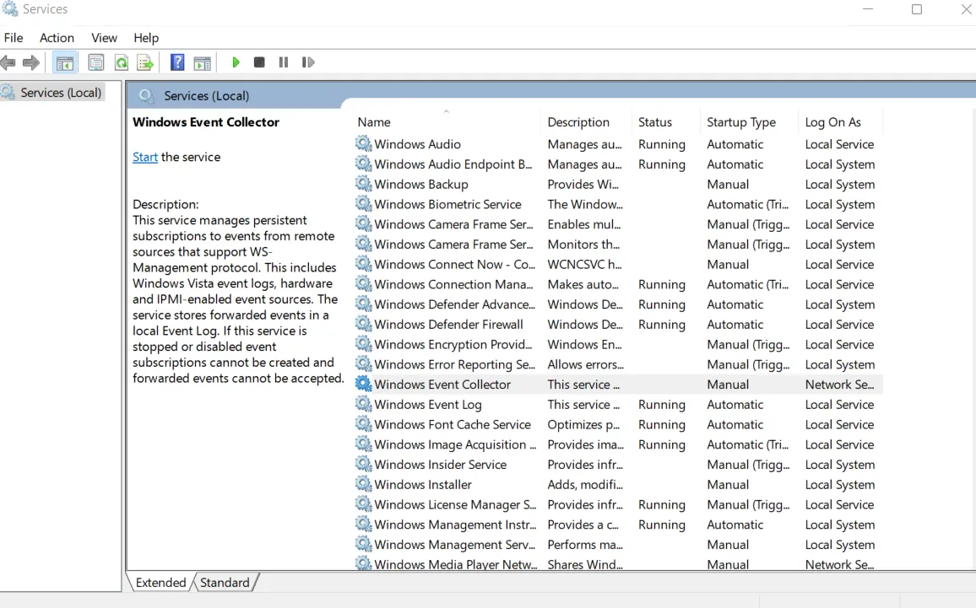The height and width of the screenshot is (608, 976).
Task: Open the Help toolbar icon
Action: (177, 62)
